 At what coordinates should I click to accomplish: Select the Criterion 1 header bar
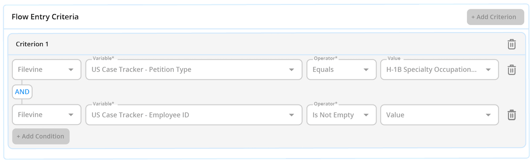267,44
